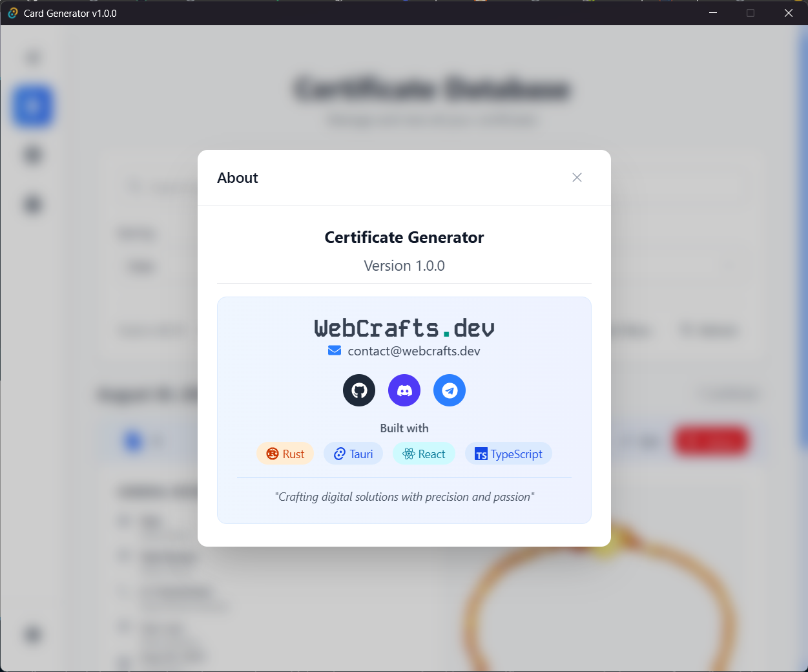
Task: Open the Discord server icon
Action: coord(404,390)
